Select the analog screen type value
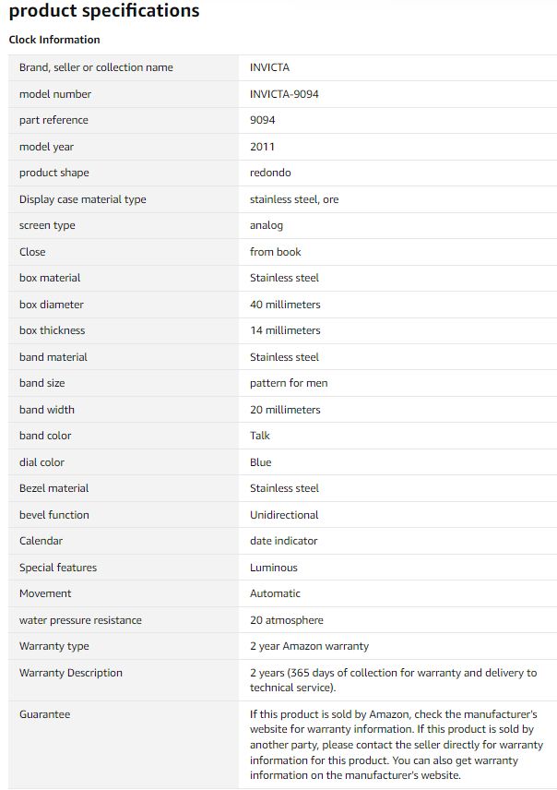This screenshot has width=557, height=790. pos(267,226)
